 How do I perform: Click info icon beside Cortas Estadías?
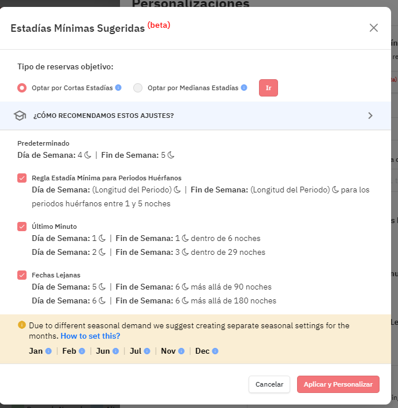point(118,88)
